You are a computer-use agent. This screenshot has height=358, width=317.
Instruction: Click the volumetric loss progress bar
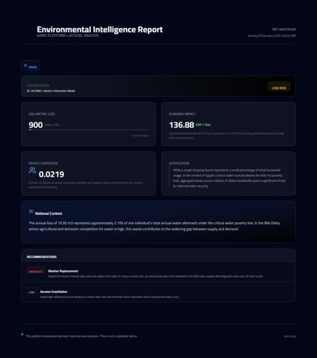click(x=88, y=130)
